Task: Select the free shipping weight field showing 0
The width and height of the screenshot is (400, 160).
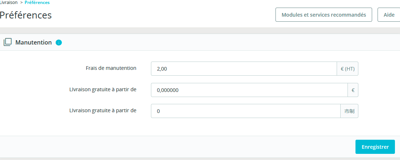Action: pyautogui.click(x=246, y=111)
